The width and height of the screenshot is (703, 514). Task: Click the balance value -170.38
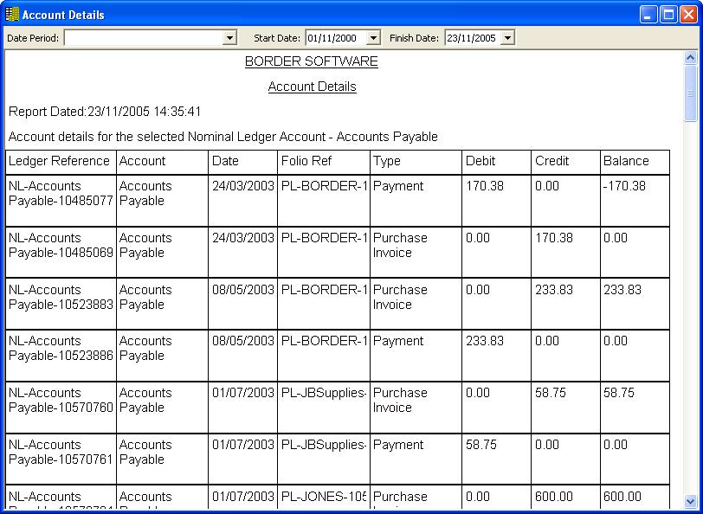(624, 186)
